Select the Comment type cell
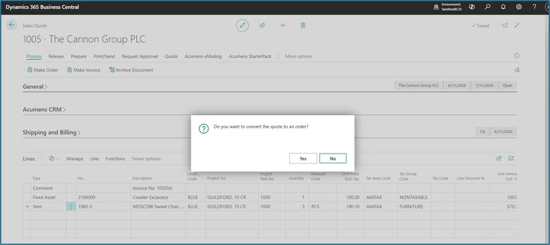 click(48, 188)
